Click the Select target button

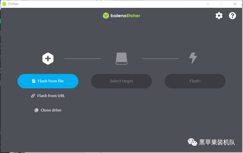tap(121, 81)
